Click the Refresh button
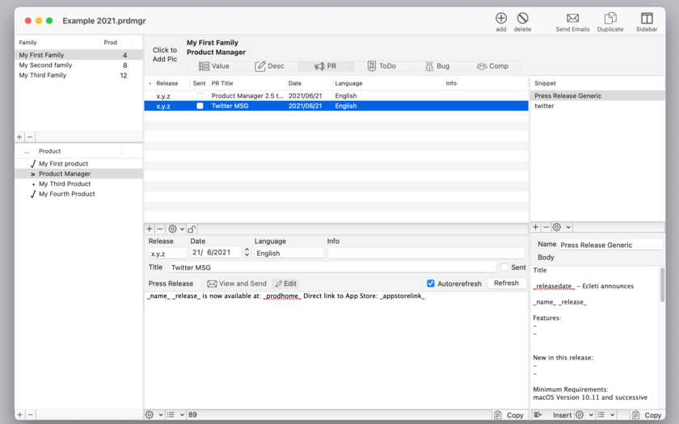The height and width of the screenshot is (424, 679). tap(506, 283)
